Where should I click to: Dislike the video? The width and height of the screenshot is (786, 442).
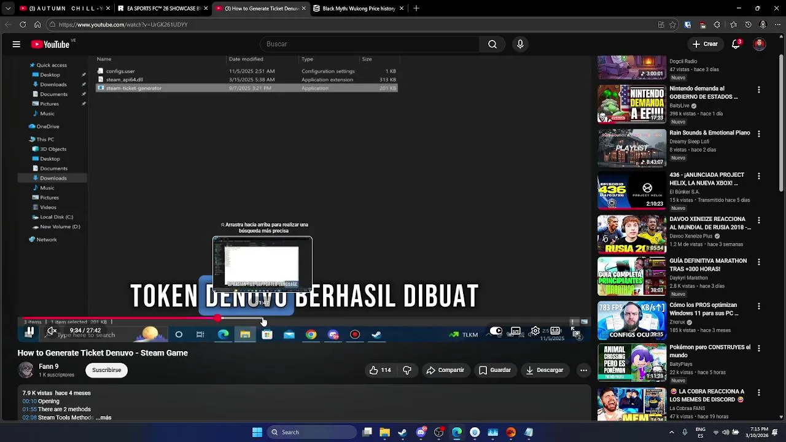click(407, 370)
